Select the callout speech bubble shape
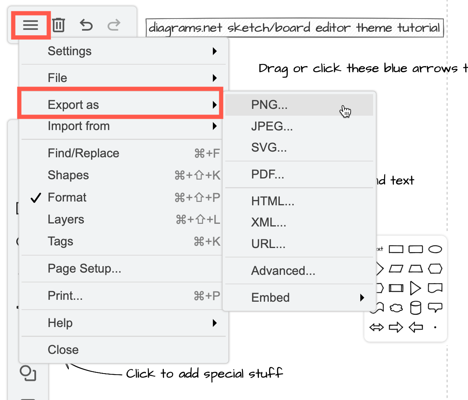This screenshot has width=468, height=400. pos(435,307)
